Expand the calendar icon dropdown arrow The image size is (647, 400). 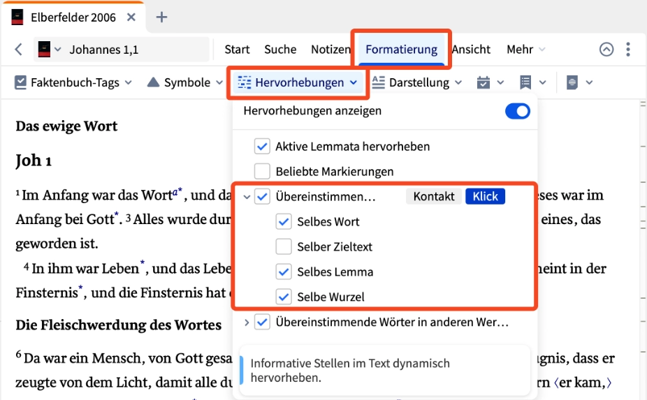pos(500,82)
